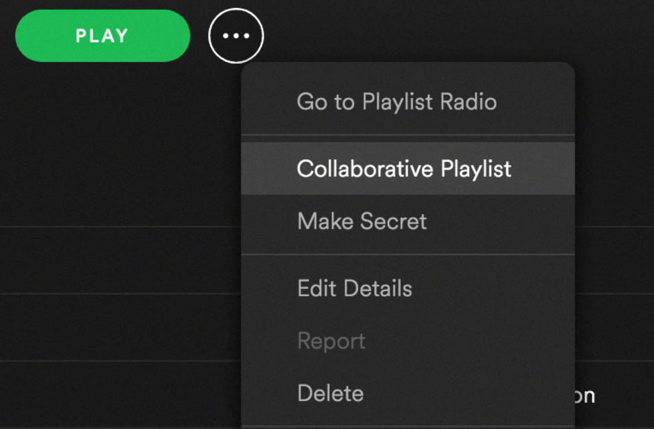Viewport: 654px width, 429px height.
Task: Edit the playlist's name and description
Action: 354,288
